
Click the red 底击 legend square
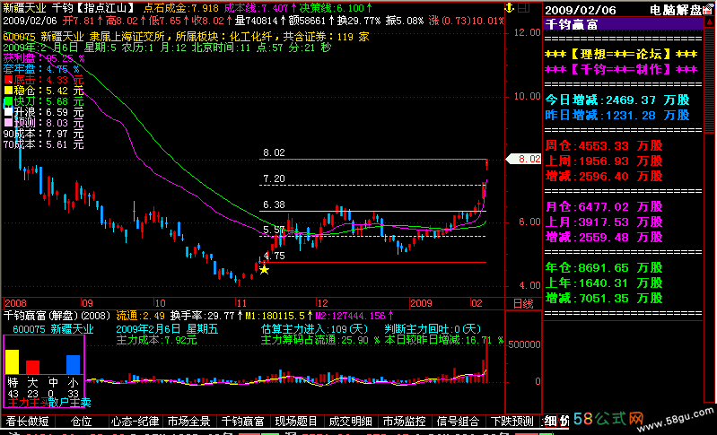(x=8, y=80)
